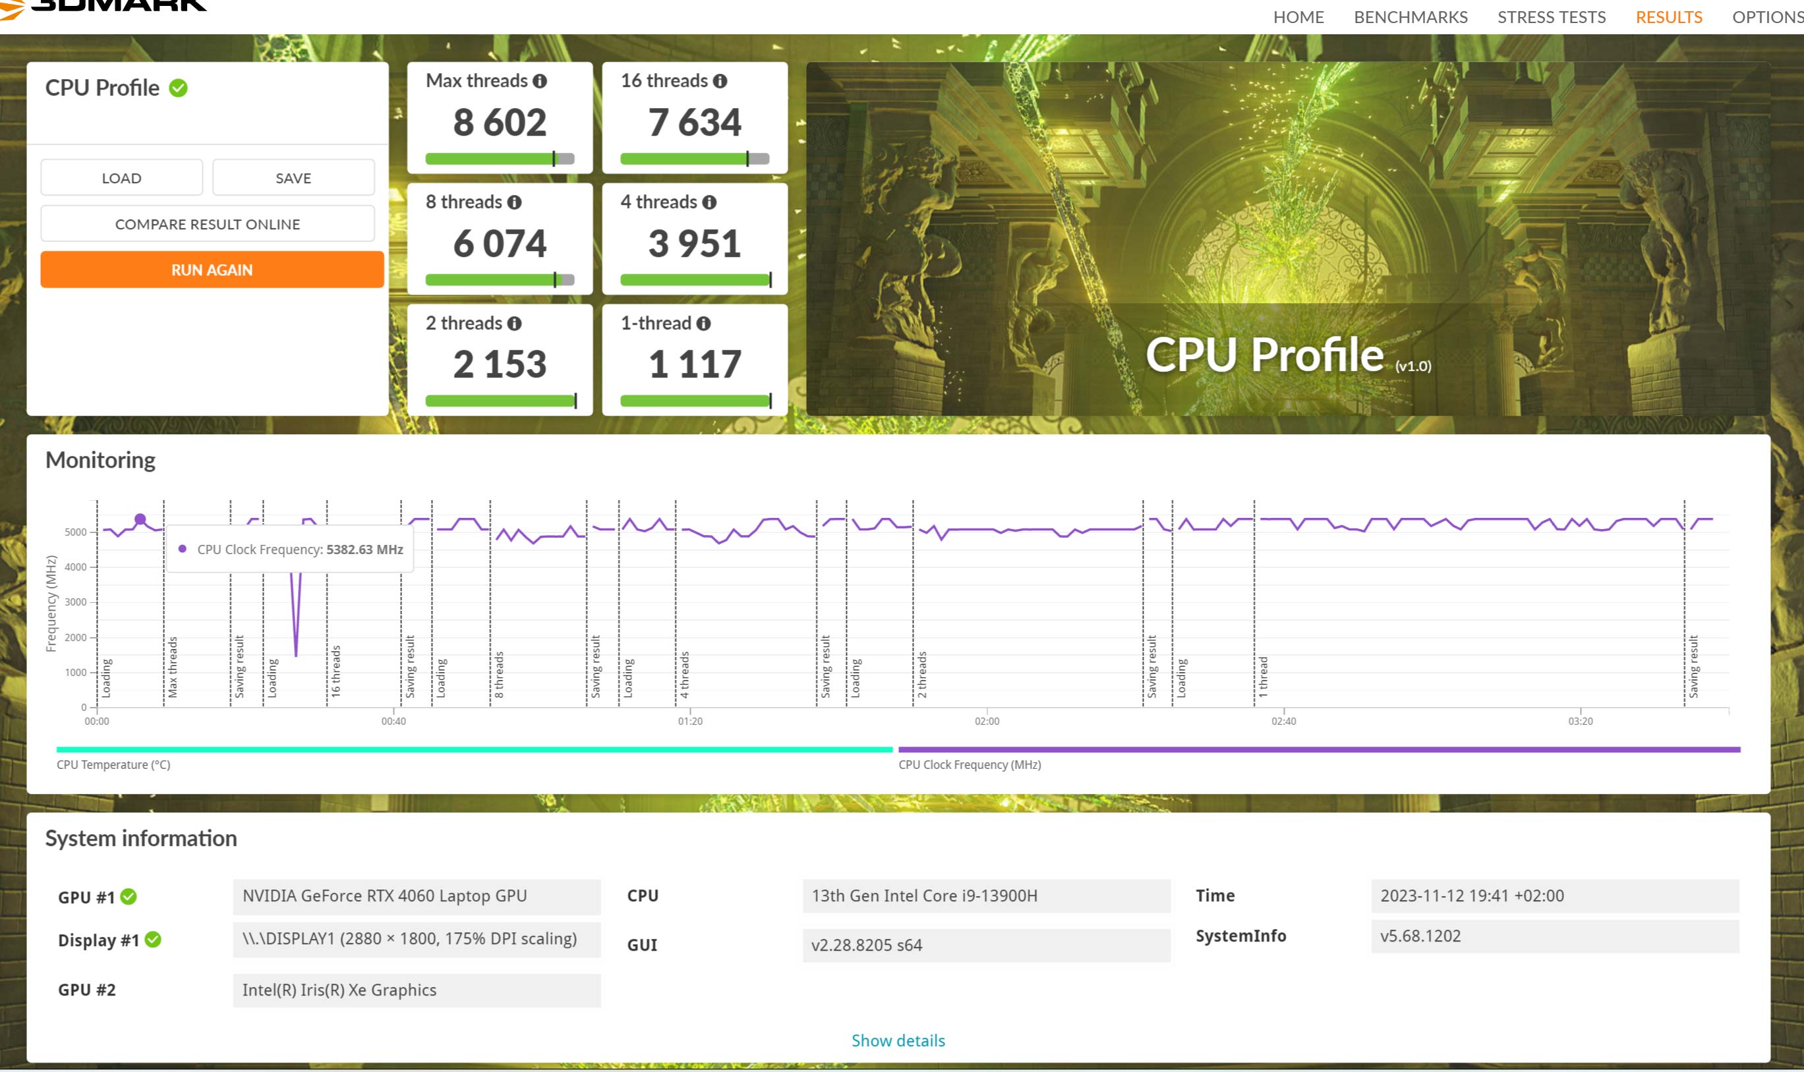Click the 4 threads info icon
The image size is (1804, 1072).
tap(709, 202)
